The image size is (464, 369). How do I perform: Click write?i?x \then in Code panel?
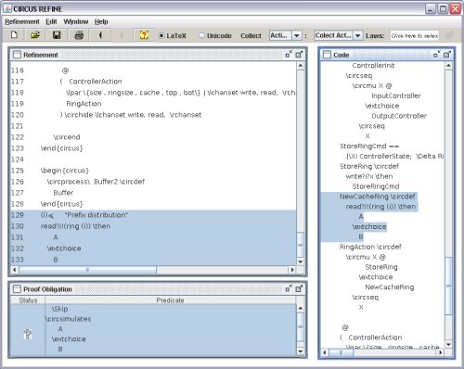[369, 176]
